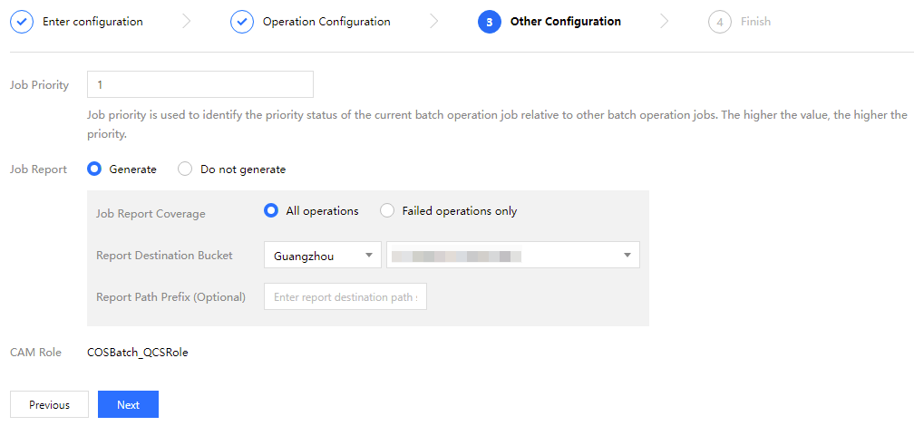Open the Finish step label
This screenshot has width=914, height=426.
[x=755, y=22]
